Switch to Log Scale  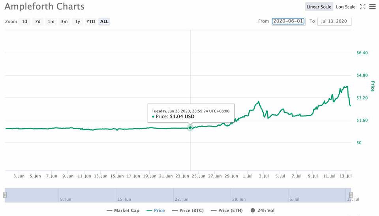(345, 7)
